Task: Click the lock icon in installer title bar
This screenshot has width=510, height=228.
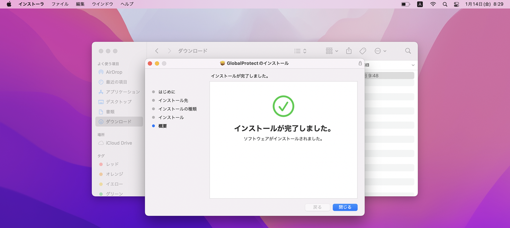Action: coord(360,63)
